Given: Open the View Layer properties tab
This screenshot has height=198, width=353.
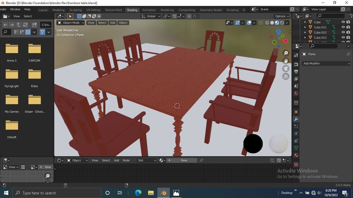Looking at the screenshot, I should [x=296, y=79].
